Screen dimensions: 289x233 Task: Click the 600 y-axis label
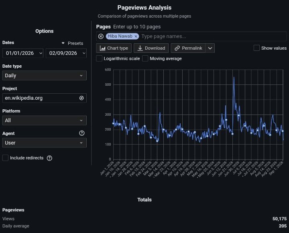[x=108, y=70]
